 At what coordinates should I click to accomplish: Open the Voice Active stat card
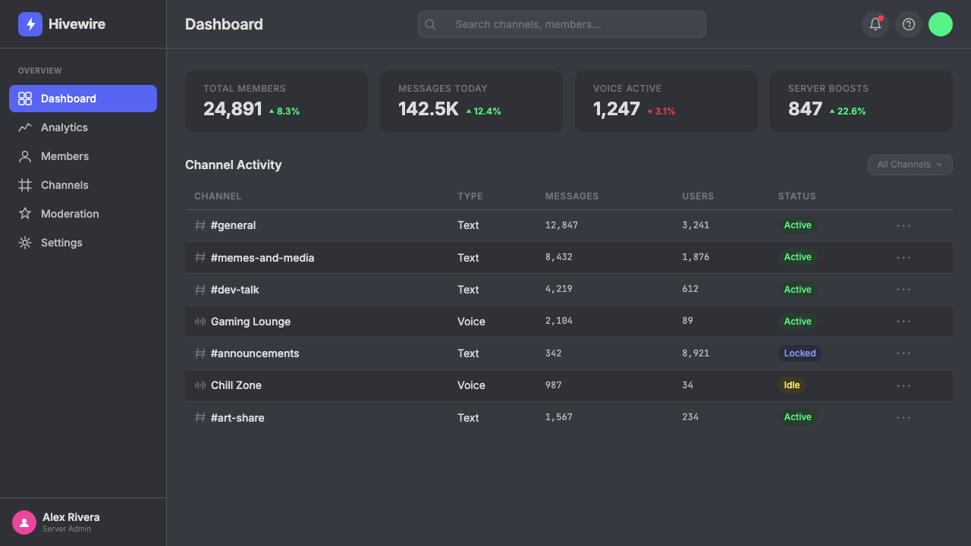tap(666, 102)
